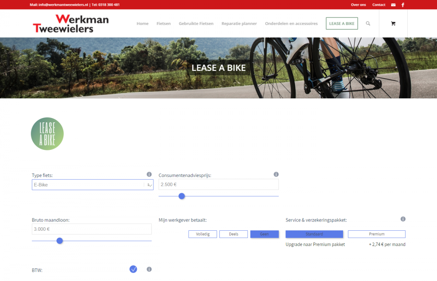
Task: Go to Home menu item
Action: pos(142,24)
